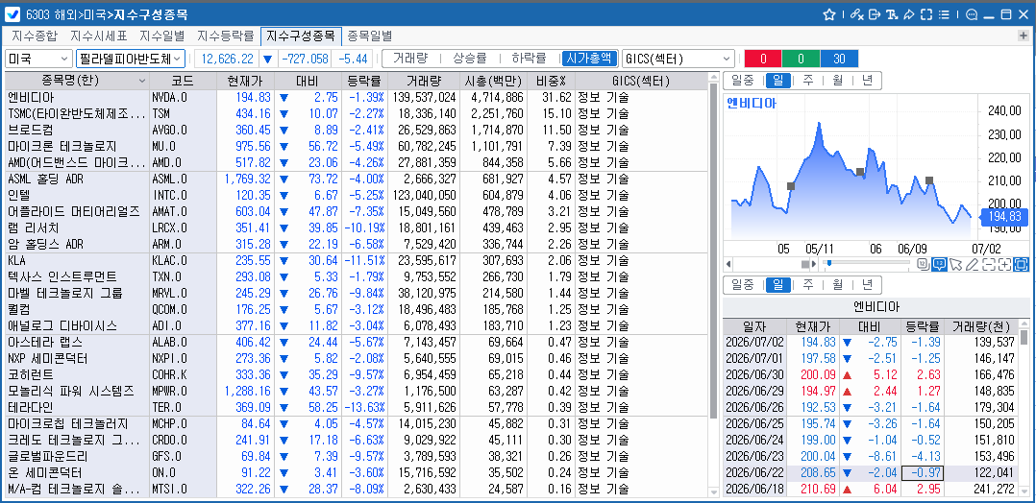
Task: Open the list menu icon in title bar
Action: (x=944, y=14)
